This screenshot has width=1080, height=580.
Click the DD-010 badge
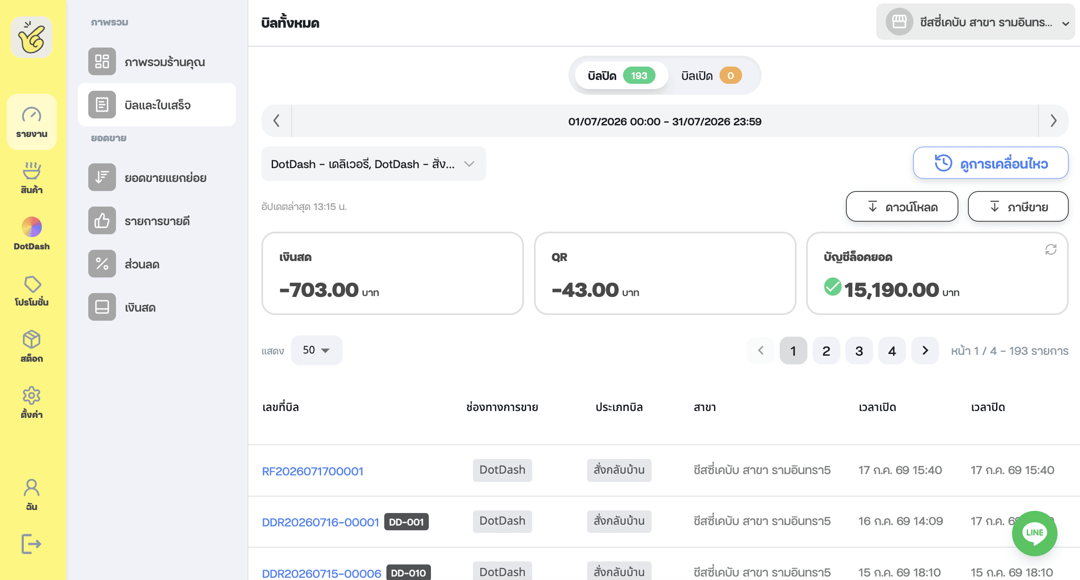coord(408,573)
